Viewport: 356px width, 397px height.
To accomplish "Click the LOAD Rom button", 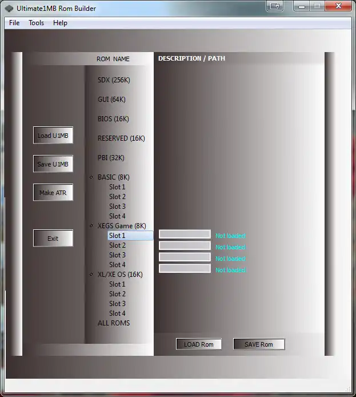I will pos(199,344).
